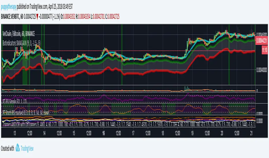
Task: Click date 14 on the time axis
Action: (44, 133)
